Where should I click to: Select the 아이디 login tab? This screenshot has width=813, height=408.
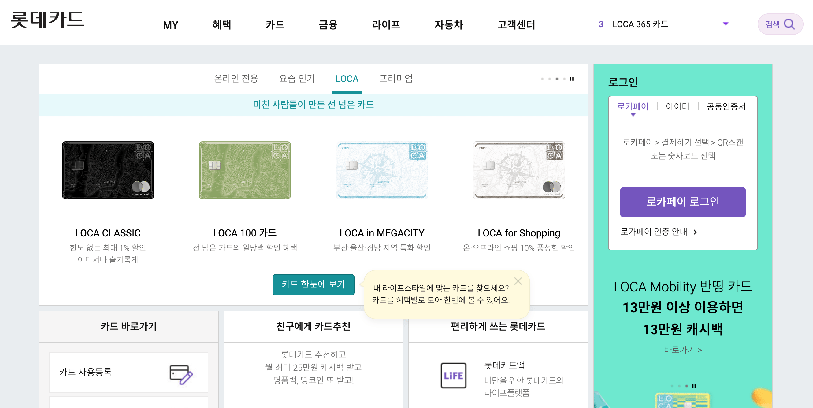[677, 106]
